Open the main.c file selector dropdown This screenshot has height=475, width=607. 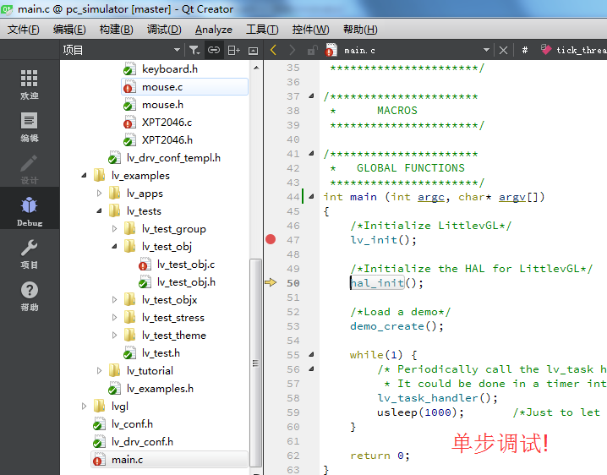pos(486,50)
